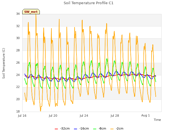Click the 20 y-axis tick label
Viewport: 178px width, 134px height.
(x=18, y=99)
